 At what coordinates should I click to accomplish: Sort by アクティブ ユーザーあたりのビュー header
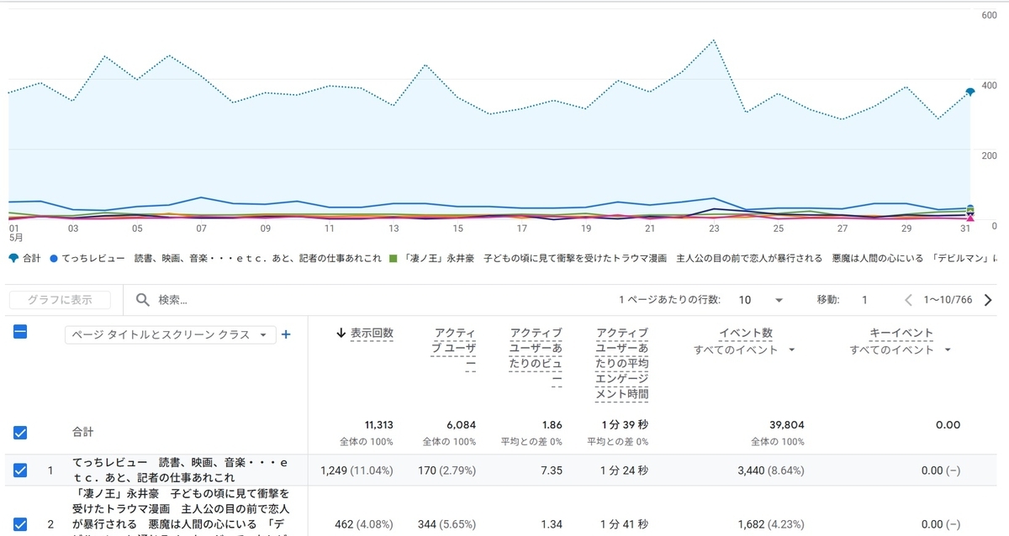pyautogui.click(x=536, y=356)
